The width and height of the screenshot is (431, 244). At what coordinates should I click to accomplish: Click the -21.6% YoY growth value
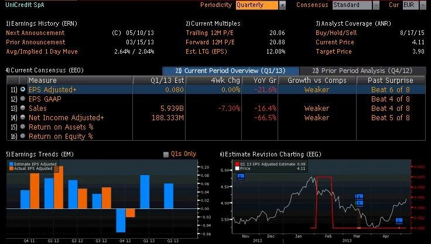(265, 89)
